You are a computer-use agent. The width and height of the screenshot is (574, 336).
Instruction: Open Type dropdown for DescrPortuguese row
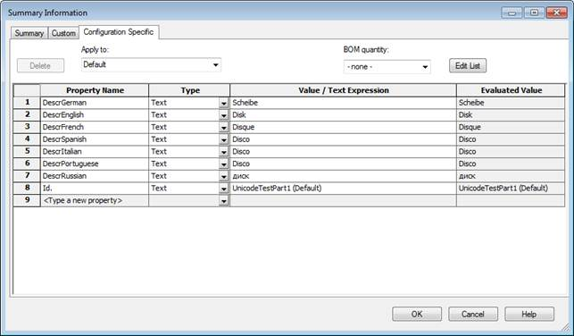[224, 164]
